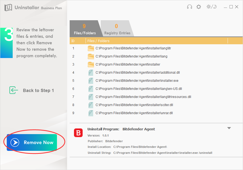The width and height of the screenshot is (243, 170).
Task: Click file icon for installer.exe
Action: point(91,81)
